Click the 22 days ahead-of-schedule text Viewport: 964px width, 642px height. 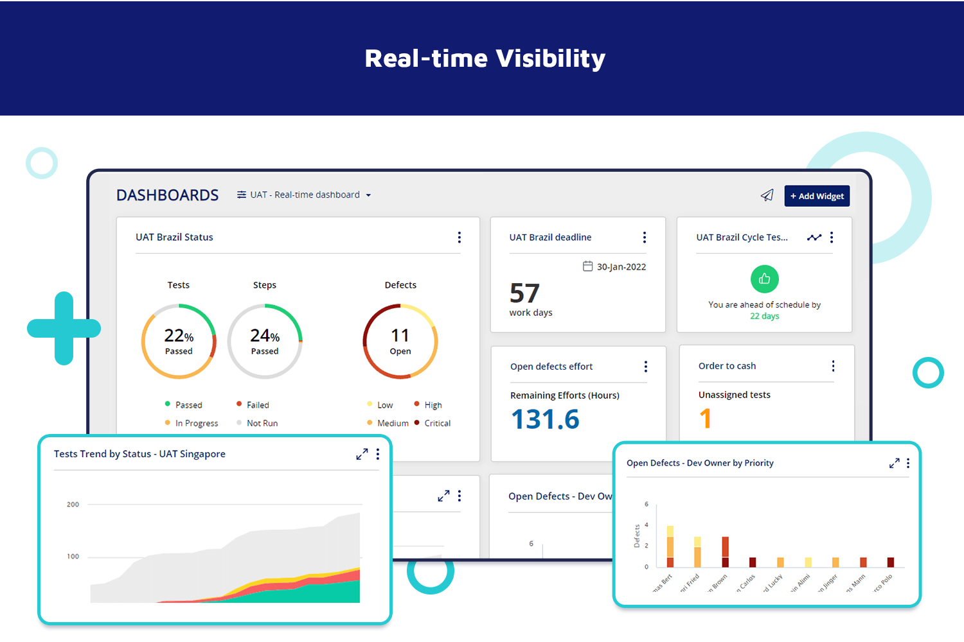click(765, 316)
